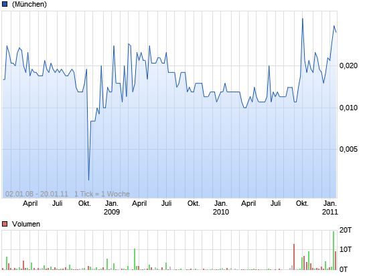Click the first April label on time axis

[30, 204]
